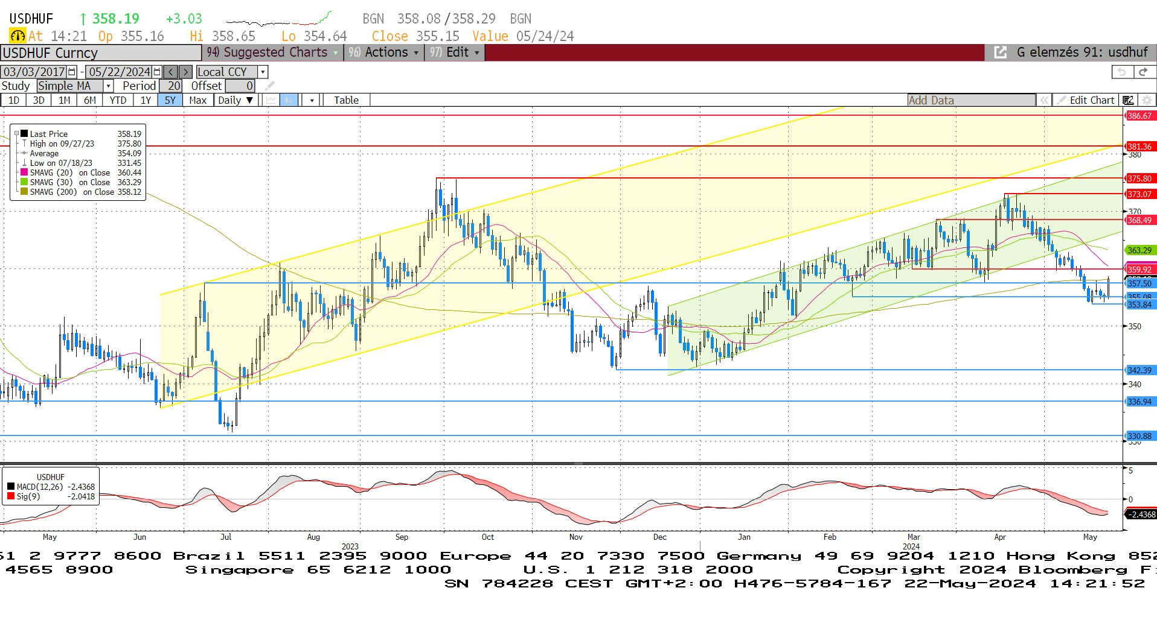The height and width of the screenshot is (617, 1157).
Task: Open the chart settings gear icon
Action: [x=1147, y=100]
